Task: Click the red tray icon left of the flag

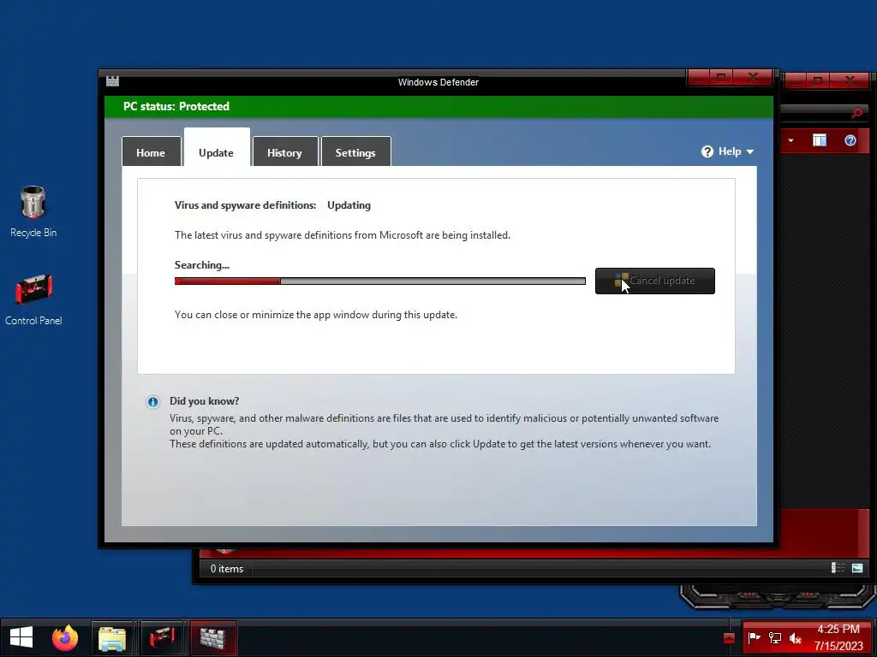Action: (x=728, y=637)
